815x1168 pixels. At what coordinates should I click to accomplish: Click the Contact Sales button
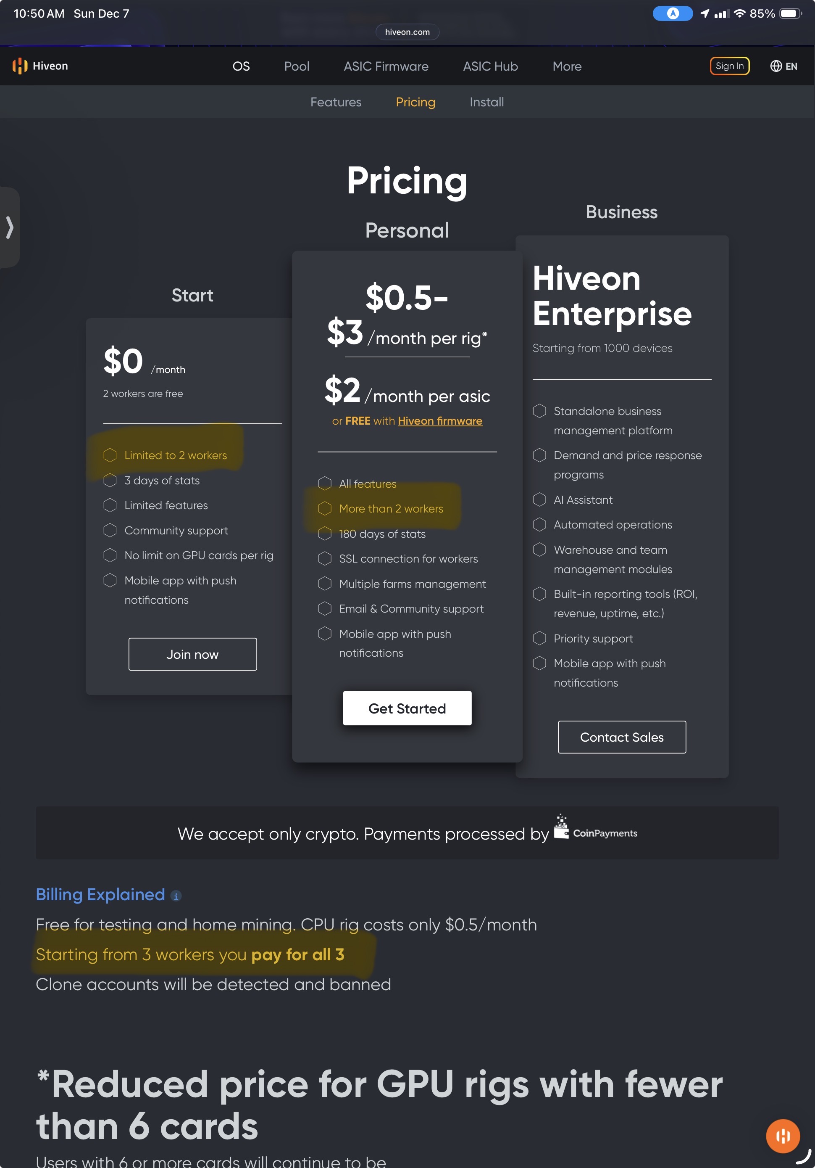coord(621,737)
